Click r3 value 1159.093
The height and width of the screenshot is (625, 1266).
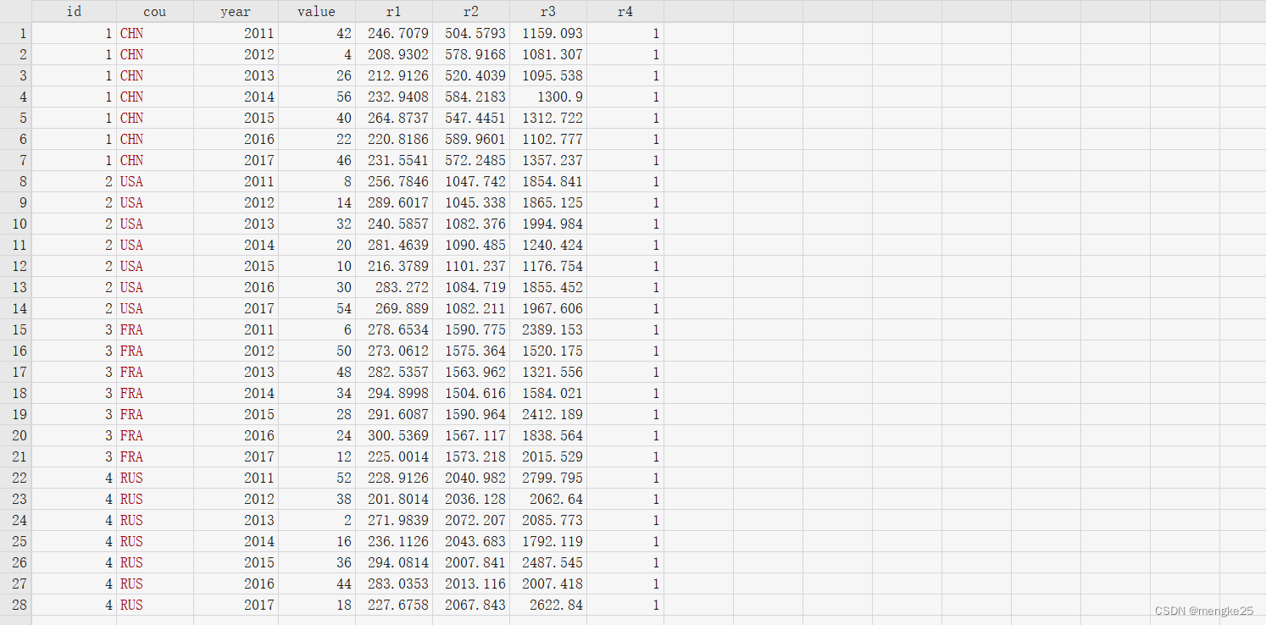548,33
